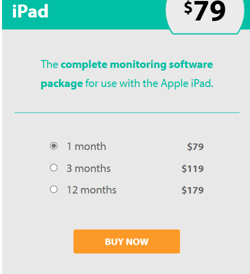
Task: Click the iPad heading in the teal banner
Action: [30, 11]
